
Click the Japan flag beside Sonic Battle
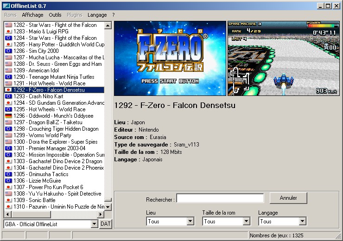8,200
